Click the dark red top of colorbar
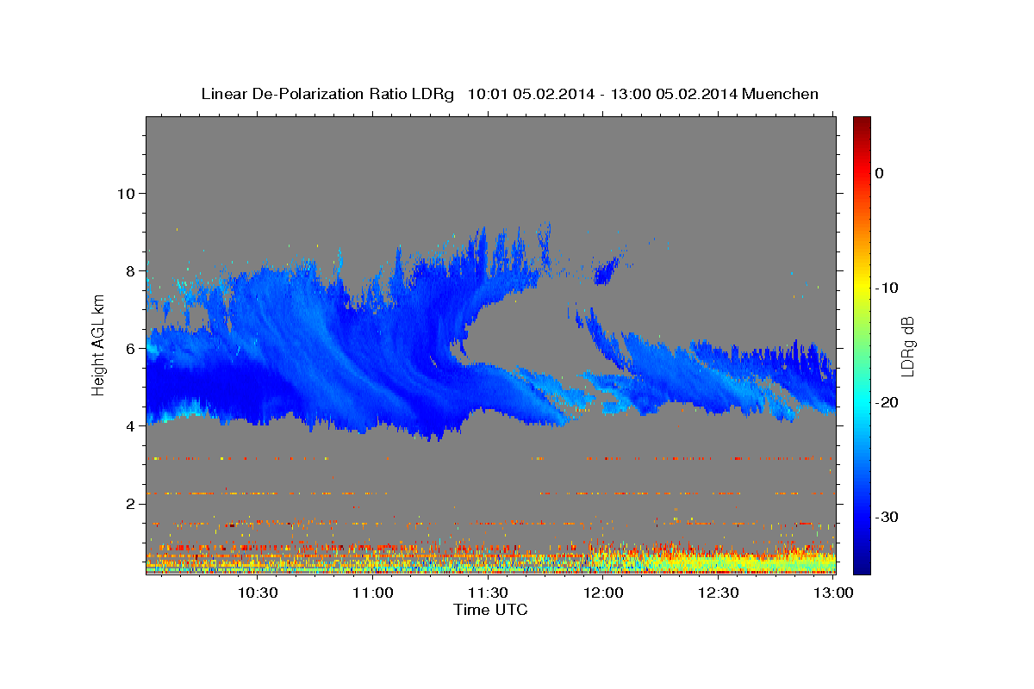Viewport: 1034px width, 689px height. click(862, 122)
